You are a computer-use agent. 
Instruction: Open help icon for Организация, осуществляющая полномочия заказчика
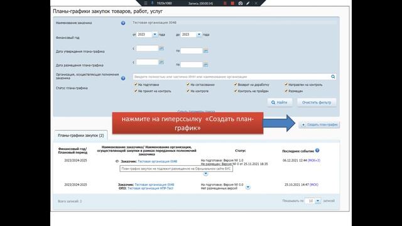tap(123, 78)
